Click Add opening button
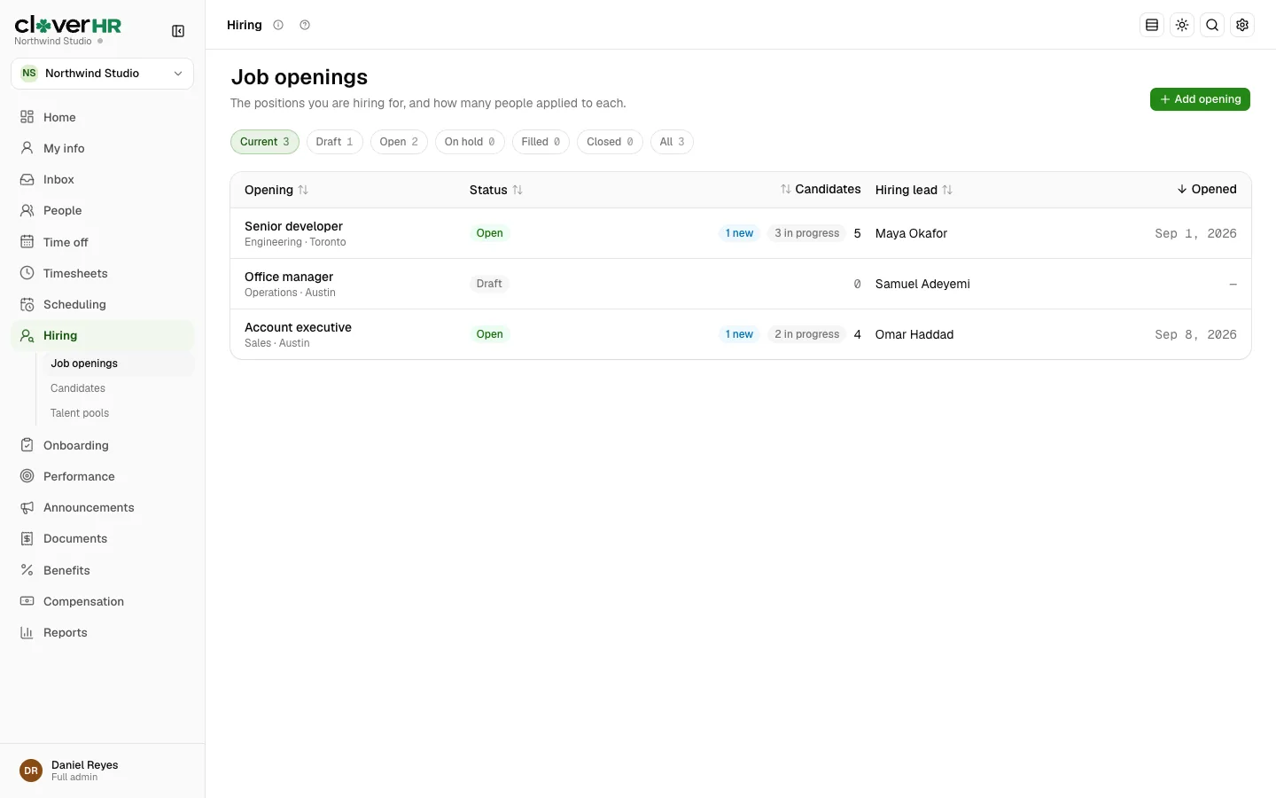Viewport: 1276px width, 798px height. coord(1200,99)
